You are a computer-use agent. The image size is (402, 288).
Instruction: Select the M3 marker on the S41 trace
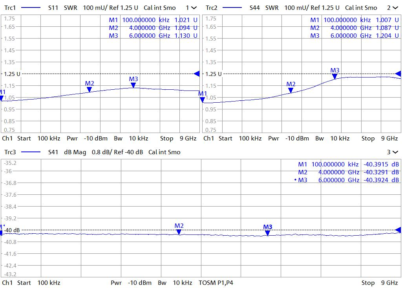tap(268, 233)
